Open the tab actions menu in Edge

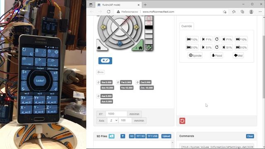pos(91,5)
